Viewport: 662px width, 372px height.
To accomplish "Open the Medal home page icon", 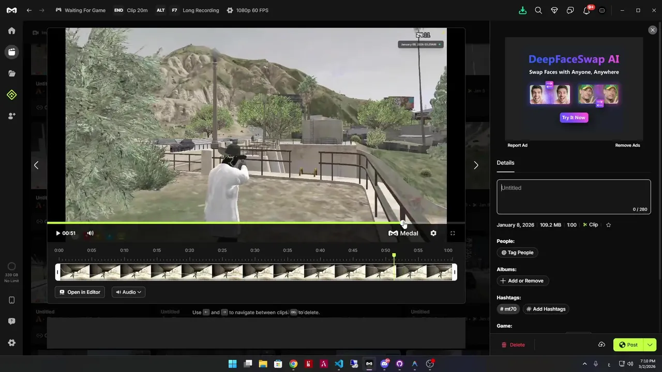I will [11, 30].
